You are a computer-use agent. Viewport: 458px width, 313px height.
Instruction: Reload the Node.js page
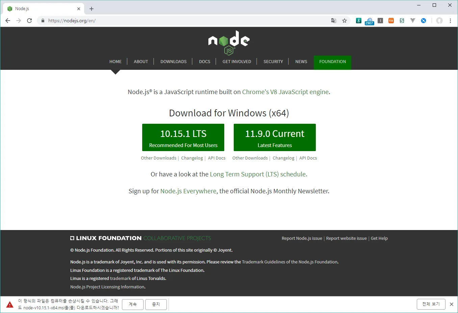tap(29, 21)
